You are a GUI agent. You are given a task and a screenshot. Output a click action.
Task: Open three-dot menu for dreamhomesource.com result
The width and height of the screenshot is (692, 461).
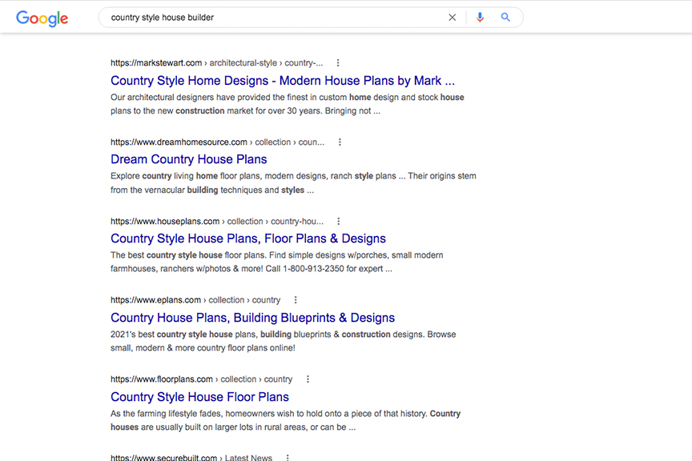pyautogui.click(x=340, y=142)
